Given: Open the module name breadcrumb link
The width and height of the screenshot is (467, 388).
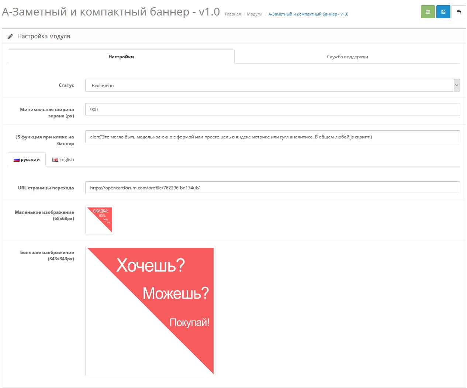Looking at the screenshot, I should (308, 14).
